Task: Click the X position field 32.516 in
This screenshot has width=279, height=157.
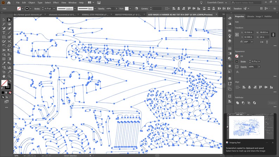Action: click(248, 32)
